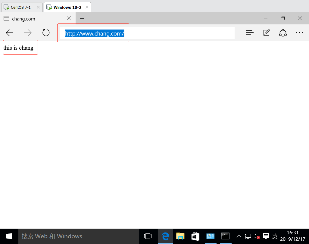Open the control panel taskbar app

(210, 236)
